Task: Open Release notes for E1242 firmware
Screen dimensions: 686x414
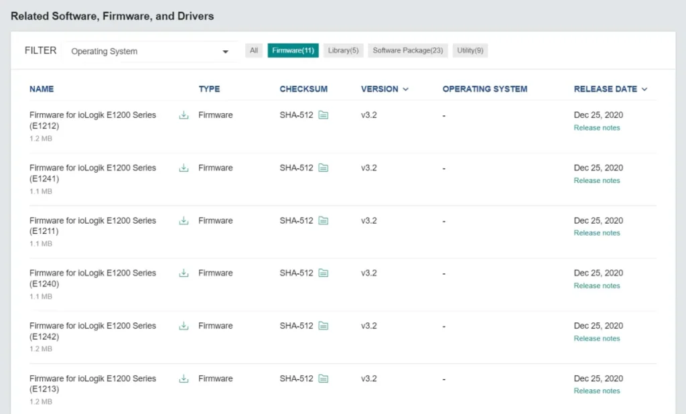Action: (x=597, y=339)
